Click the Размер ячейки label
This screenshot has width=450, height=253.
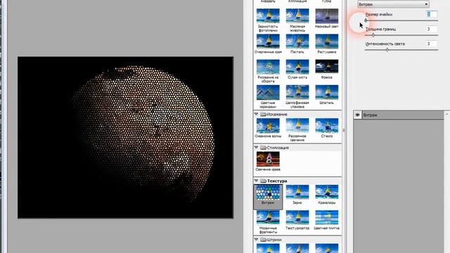point(379,14)
